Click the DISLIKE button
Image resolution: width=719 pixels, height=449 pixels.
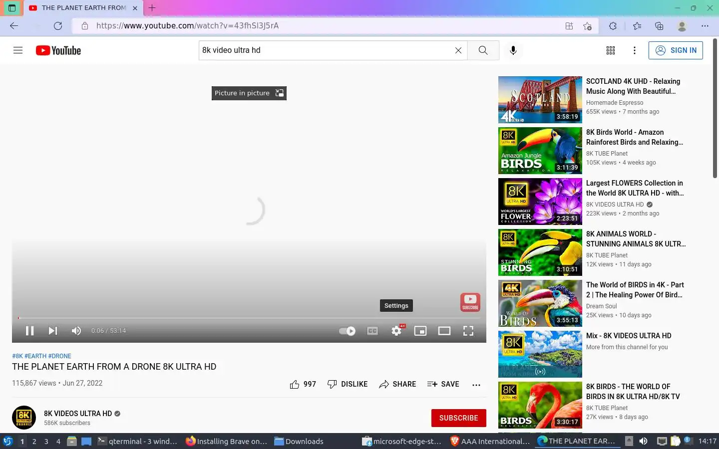coord(348,384)
